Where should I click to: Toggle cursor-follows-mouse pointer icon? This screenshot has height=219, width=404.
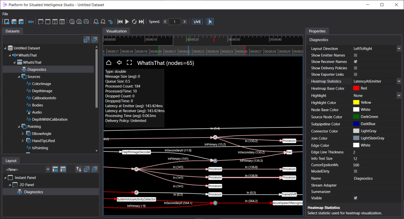point(210,22)
